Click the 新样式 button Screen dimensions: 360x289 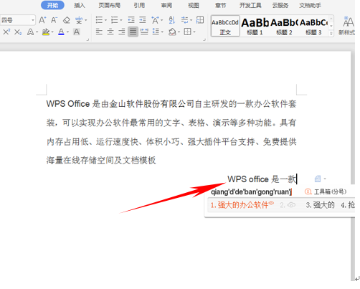[x=346, y=26]
